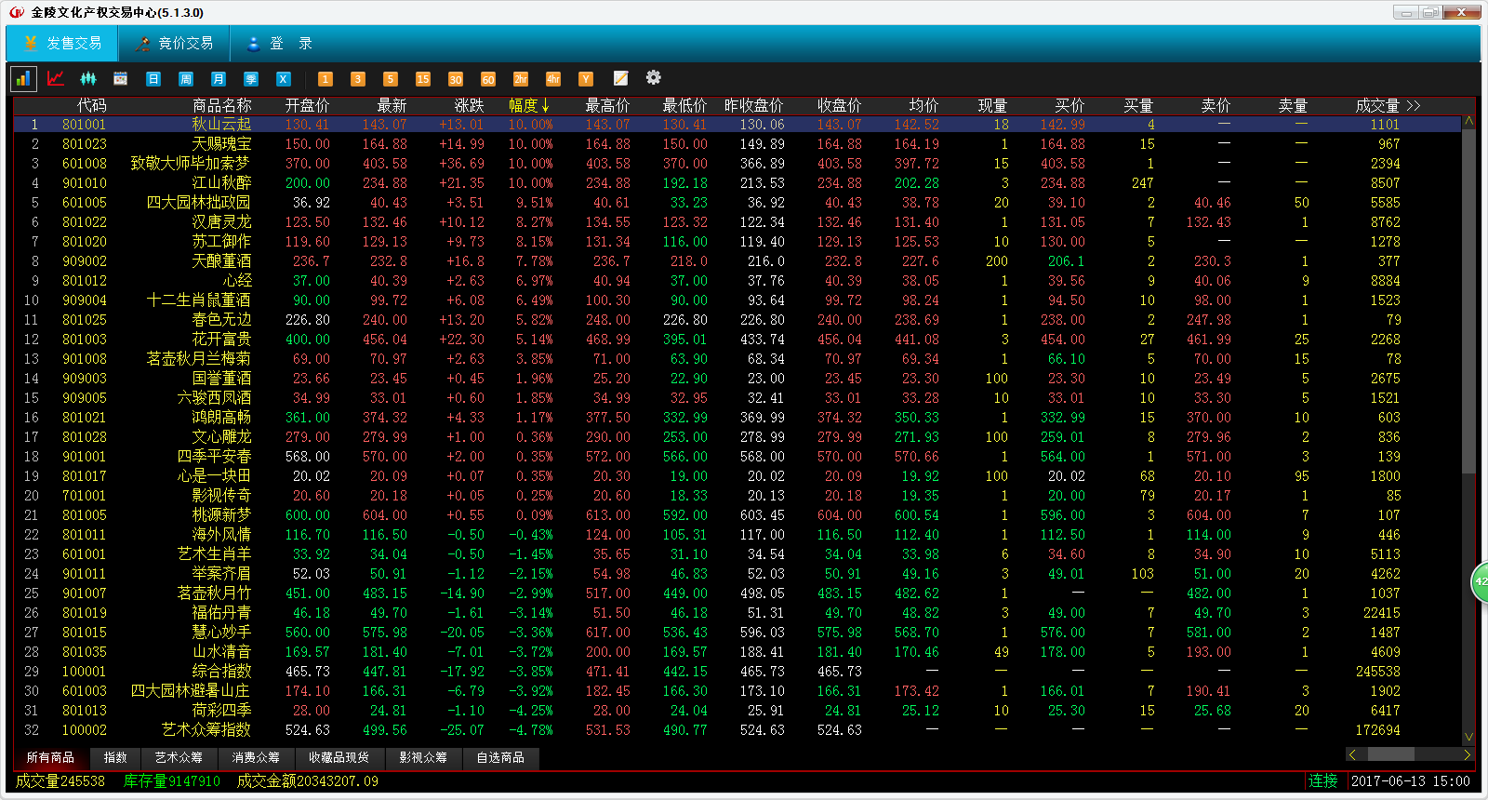Click horizontal scrollbar left arrow
Image resolution: width=1488 pixels, height=800 pixels.
(x=1352, y=754)
